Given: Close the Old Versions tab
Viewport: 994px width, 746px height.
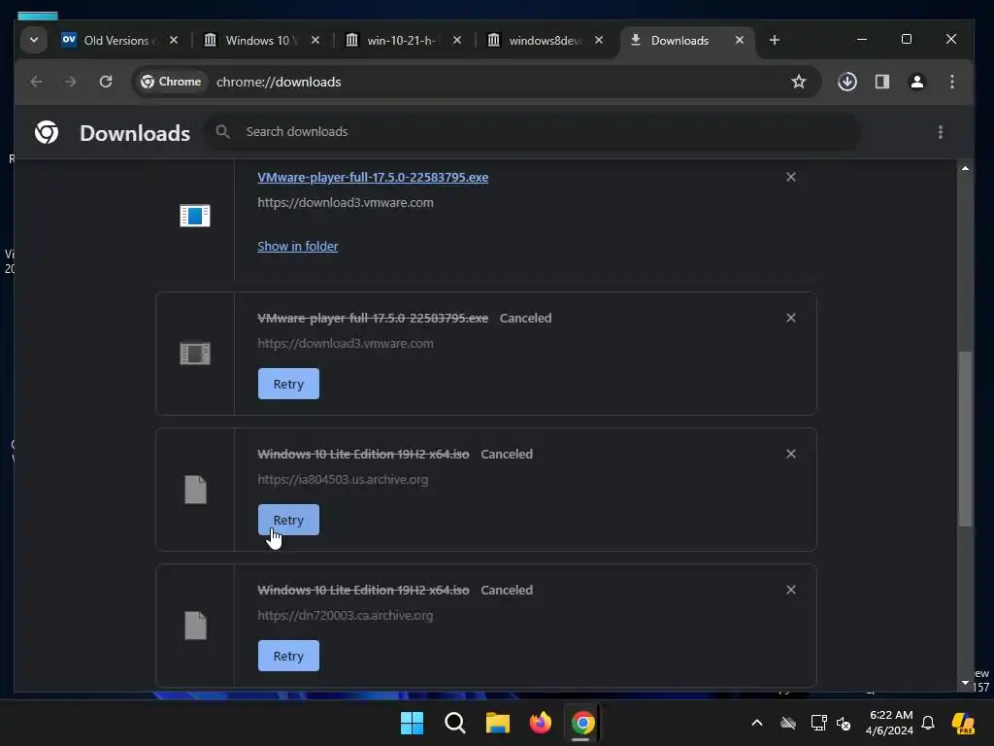Looking at the screenshot, I should coord(174,40).
